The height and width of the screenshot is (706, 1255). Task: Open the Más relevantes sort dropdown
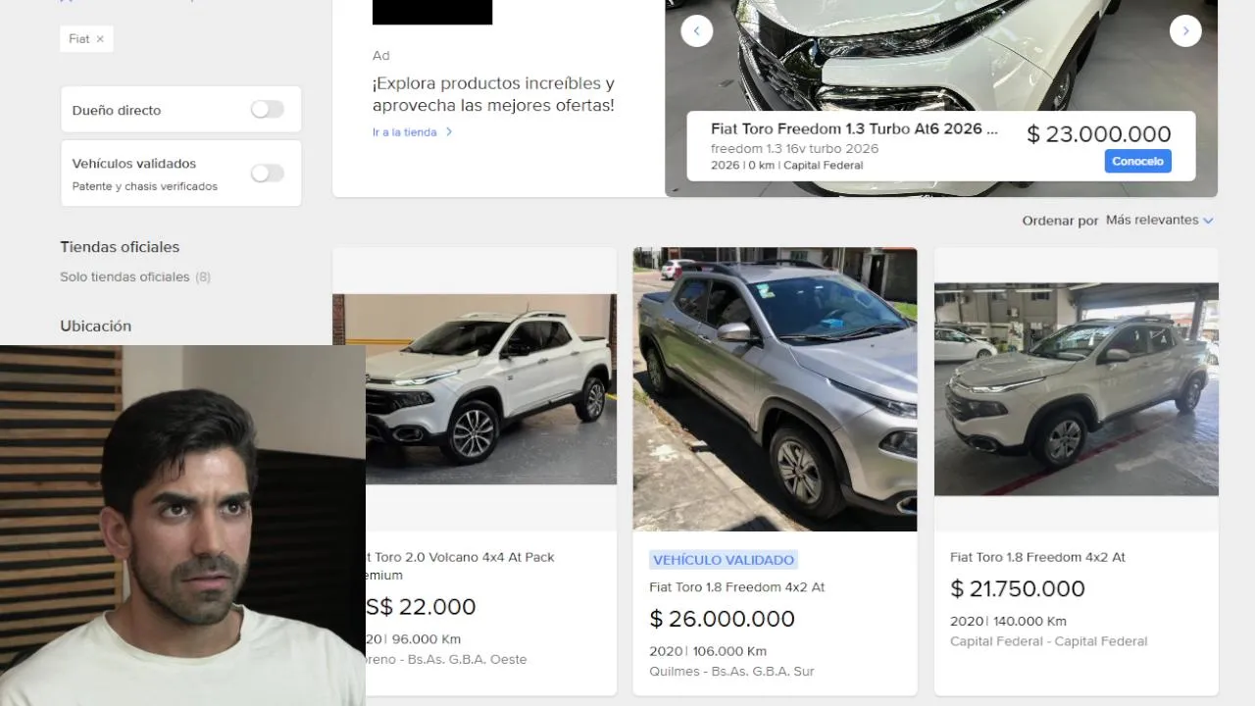coord(1159,221)
